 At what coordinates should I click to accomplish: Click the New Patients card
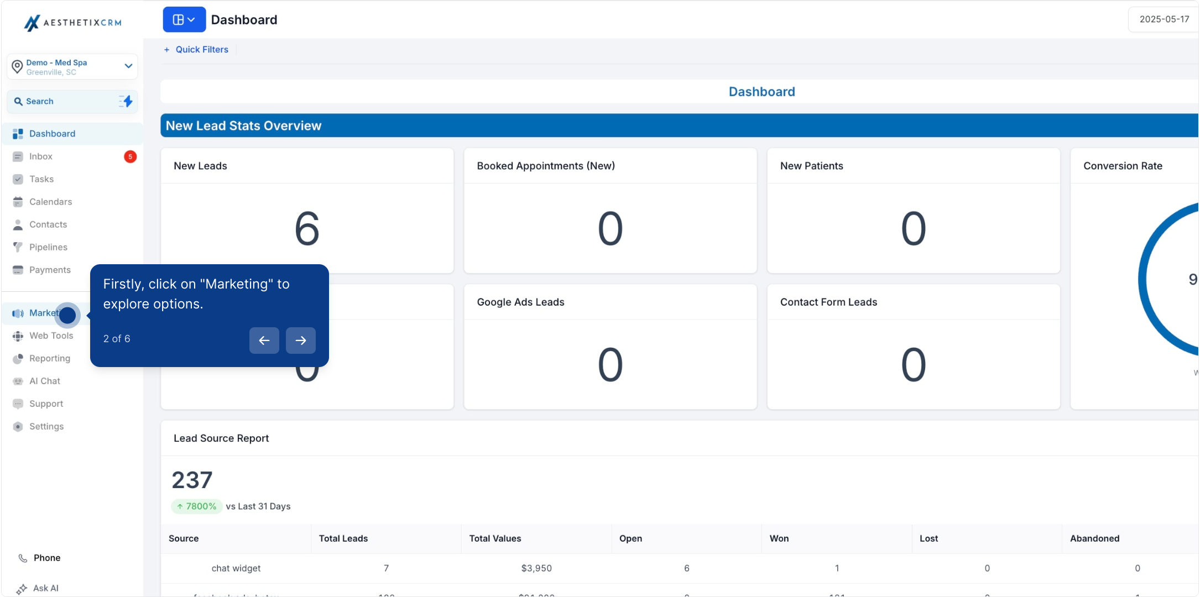914,211
